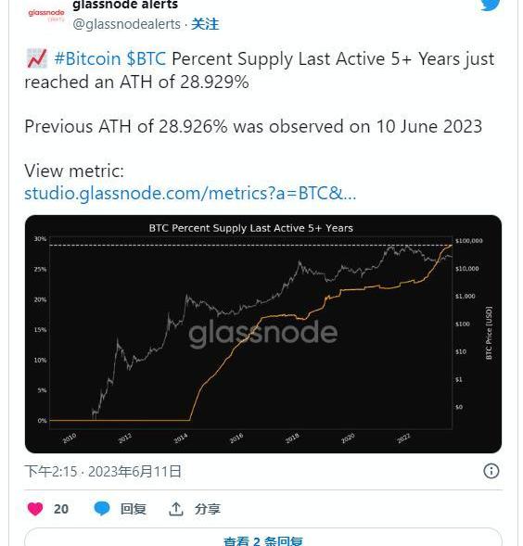Click the 分享 share label
523x546 pixels.
(208, 509)
